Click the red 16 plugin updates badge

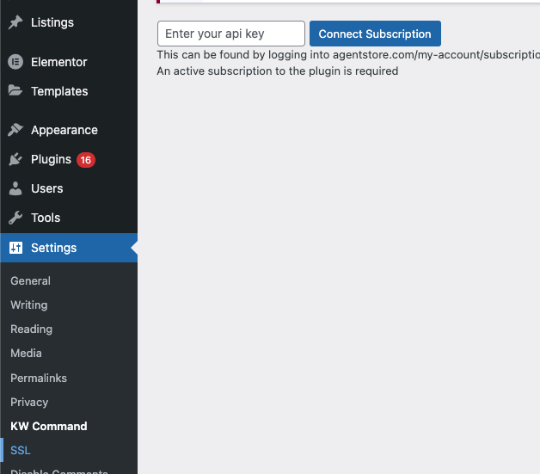coord(85,159)
